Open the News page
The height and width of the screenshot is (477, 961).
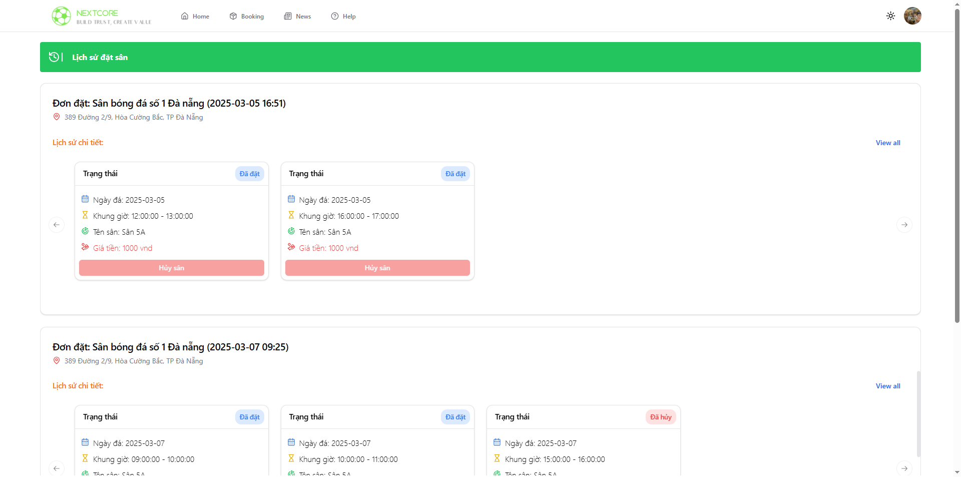pos(298,17)
